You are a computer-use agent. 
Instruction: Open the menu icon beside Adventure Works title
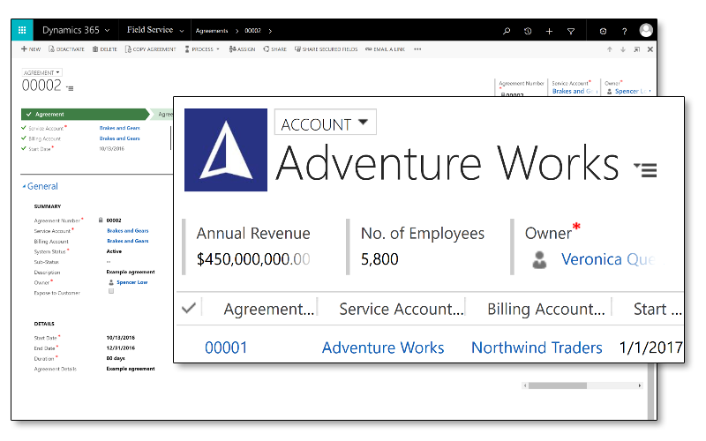(x=646, y=170)
